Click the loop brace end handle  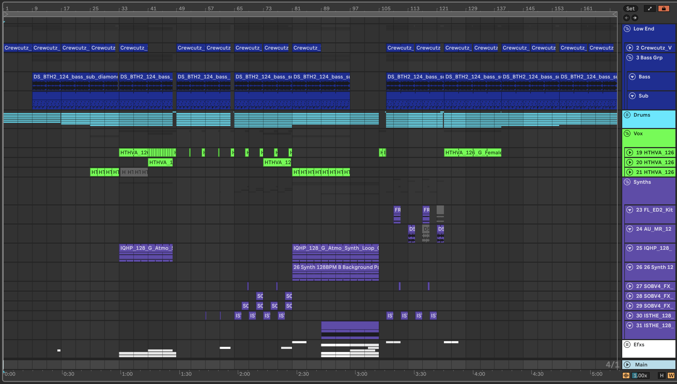click(615, 14)
